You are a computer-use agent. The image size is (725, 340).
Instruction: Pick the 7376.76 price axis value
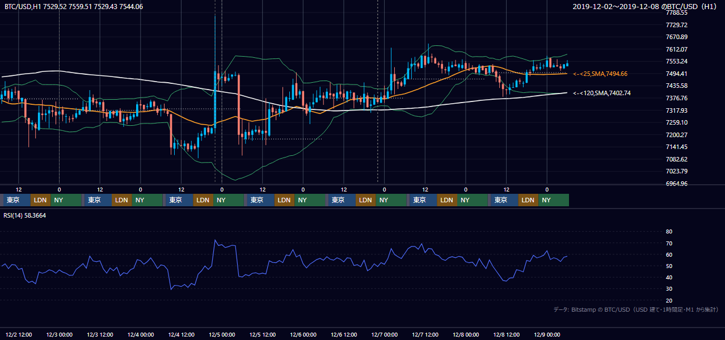click(677, 98)
